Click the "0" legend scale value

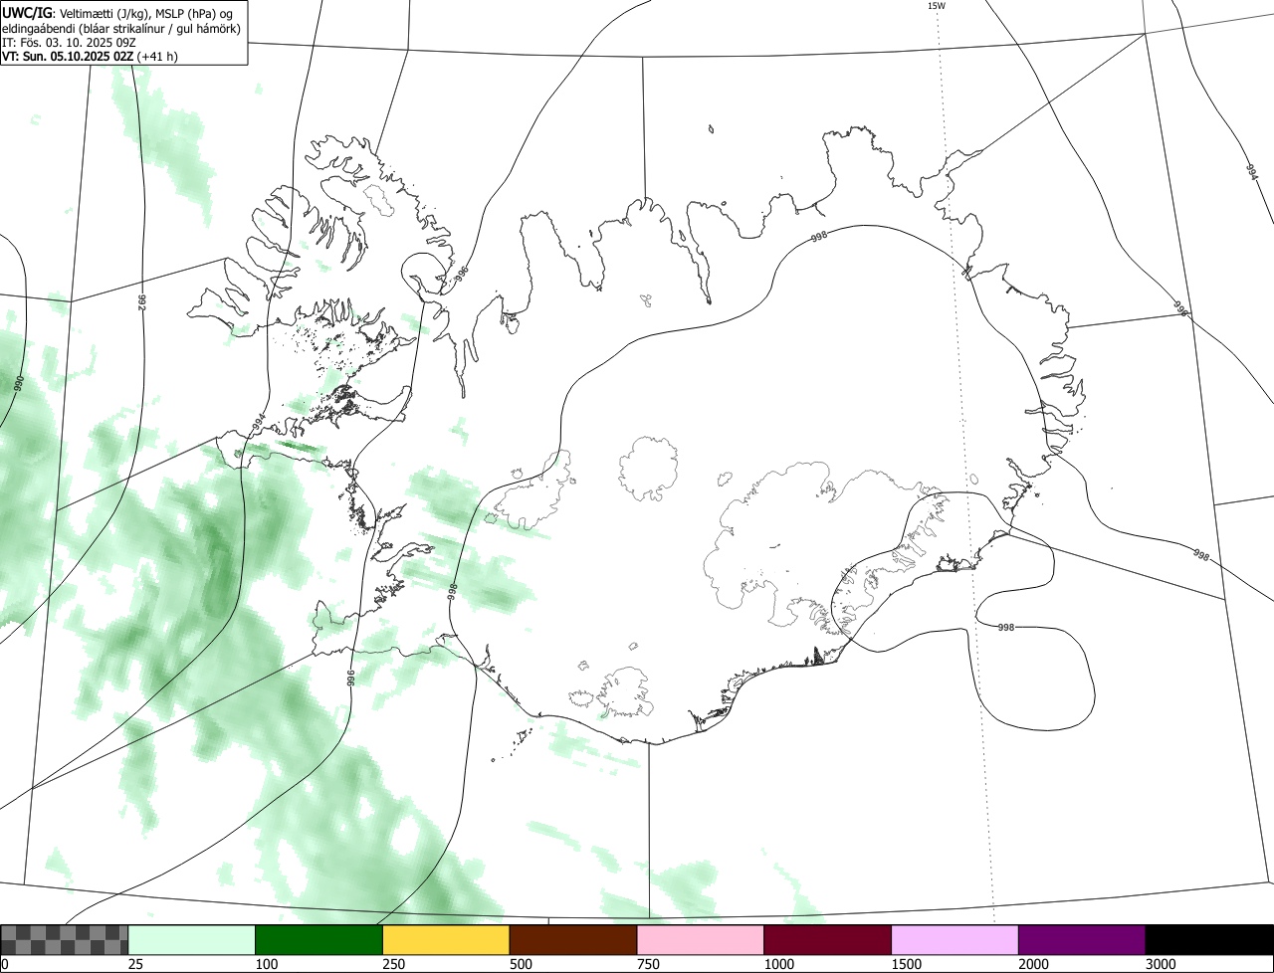tap(4, 964)
